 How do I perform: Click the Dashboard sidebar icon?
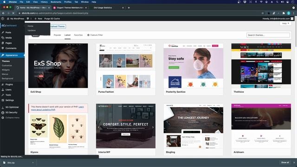3,26
